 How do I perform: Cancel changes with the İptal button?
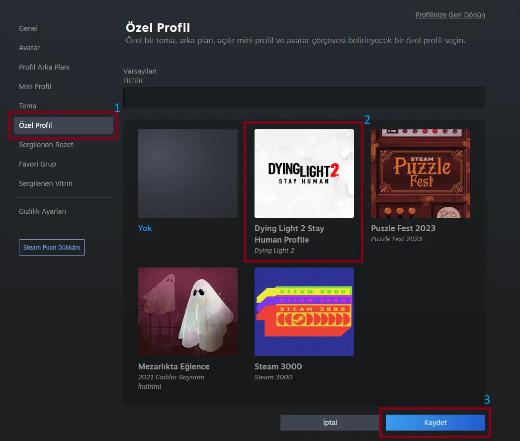click(330, 423)
